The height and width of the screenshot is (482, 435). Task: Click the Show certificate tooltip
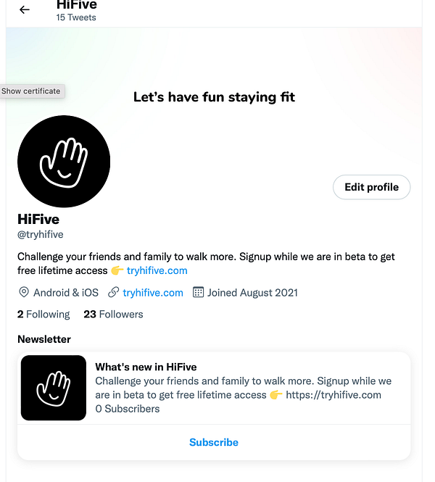[31, 91]
